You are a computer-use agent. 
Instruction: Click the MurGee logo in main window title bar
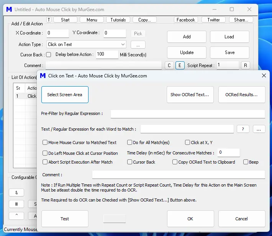pyautogui.click(x=9, y=9)
